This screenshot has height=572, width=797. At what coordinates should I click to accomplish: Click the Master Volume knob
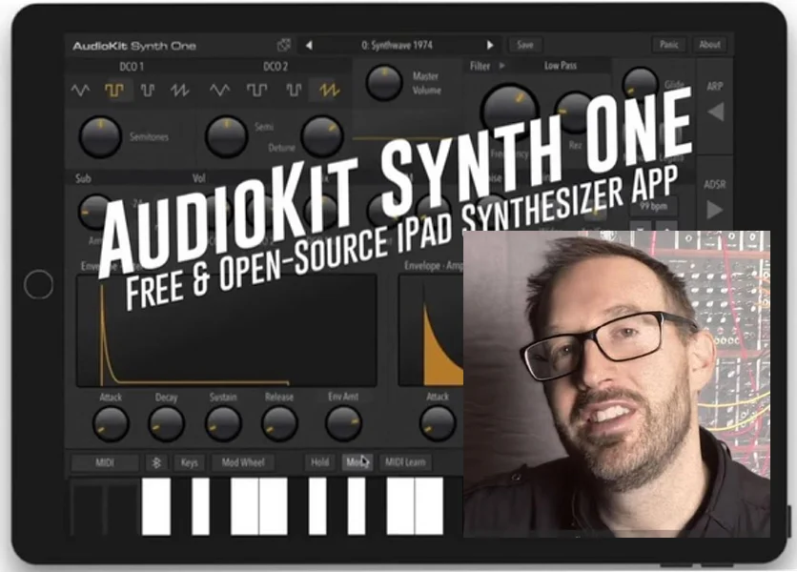pyautogui.click(x=384, y=82)
